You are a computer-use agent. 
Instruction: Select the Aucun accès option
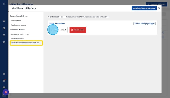click(78, 30)
